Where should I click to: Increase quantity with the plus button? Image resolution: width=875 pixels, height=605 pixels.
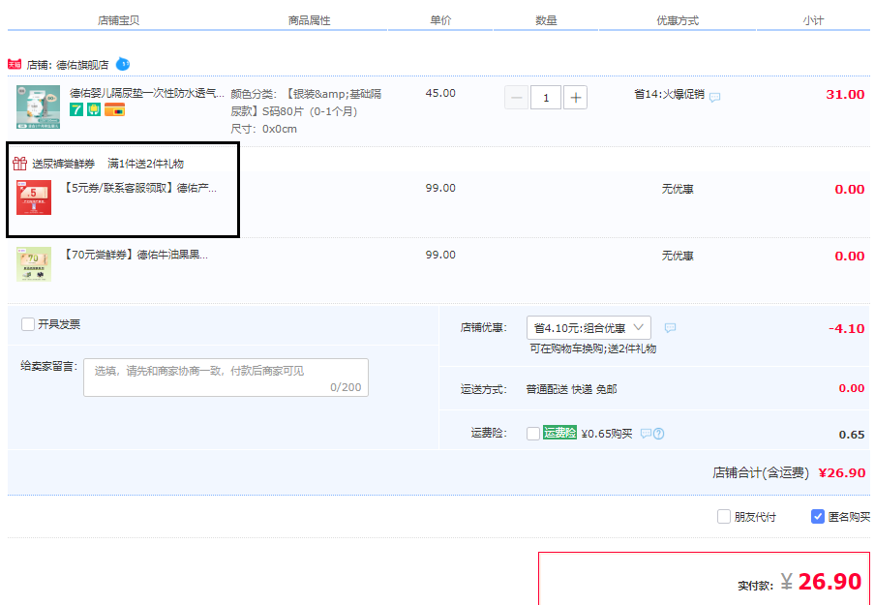pos(575,97)
